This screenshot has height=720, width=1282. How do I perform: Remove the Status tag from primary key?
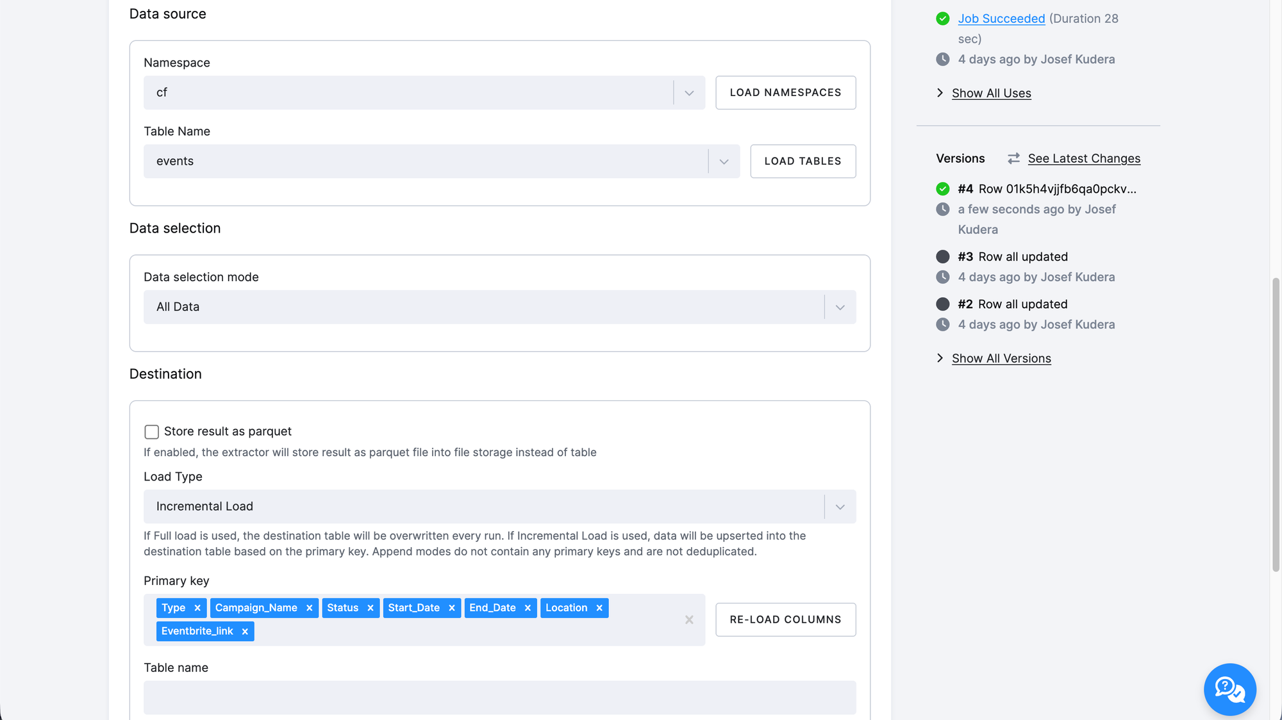click(370, 608)
